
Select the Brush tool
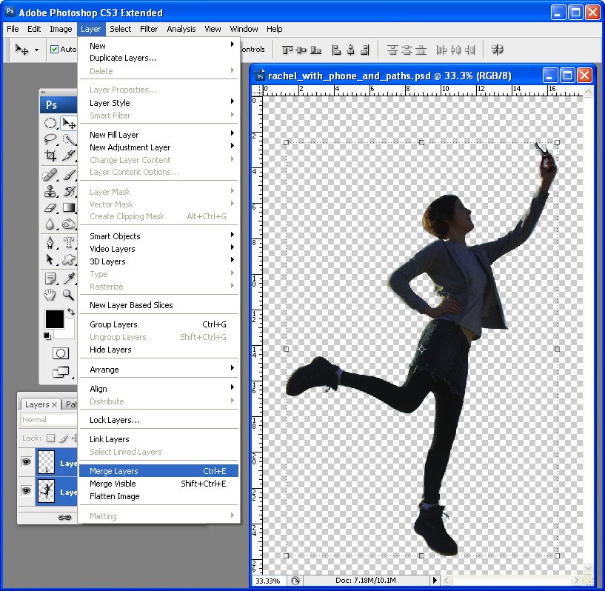tap(69, 175)
